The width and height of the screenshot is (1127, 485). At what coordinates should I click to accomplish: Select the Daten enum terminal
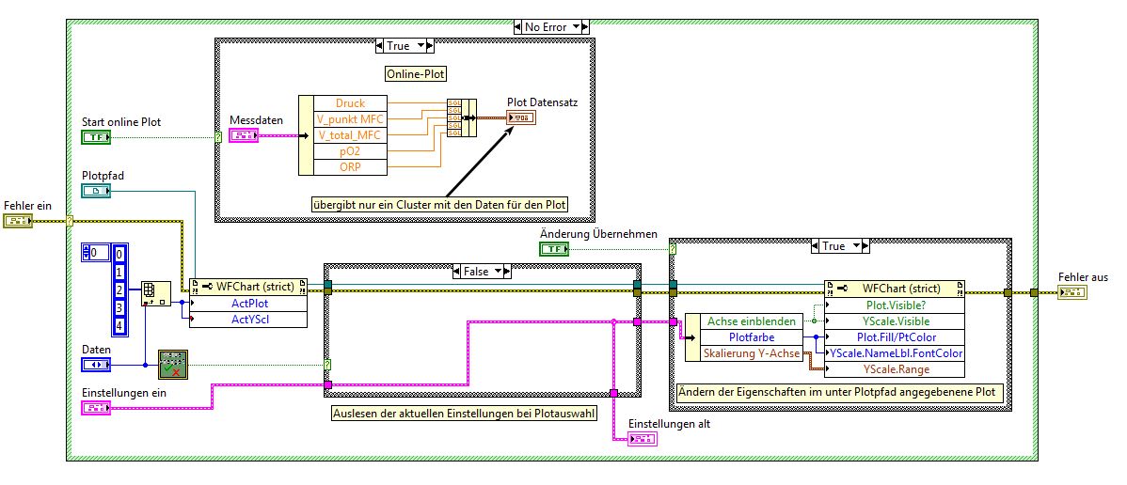click(96, 365)
